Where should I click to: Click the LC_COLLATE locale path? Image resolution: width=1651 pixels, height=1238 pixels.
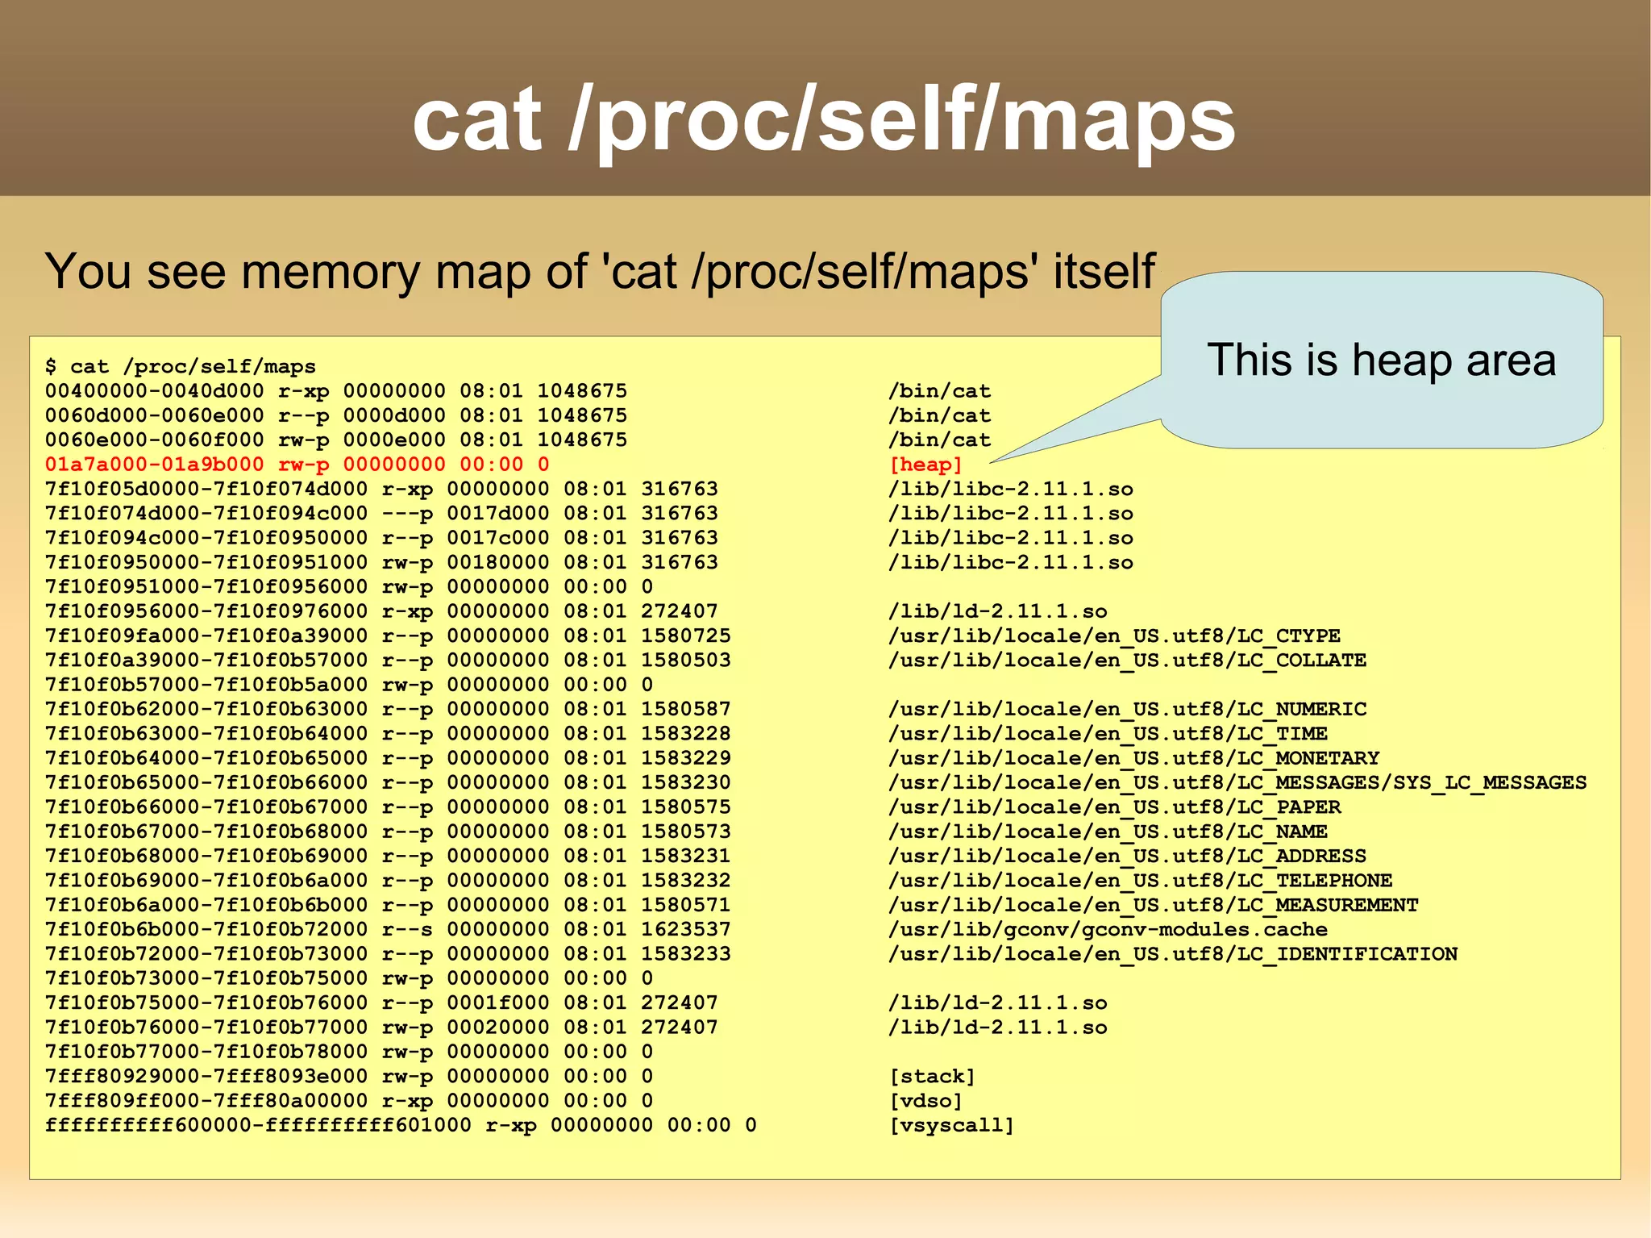(1127, 661)
